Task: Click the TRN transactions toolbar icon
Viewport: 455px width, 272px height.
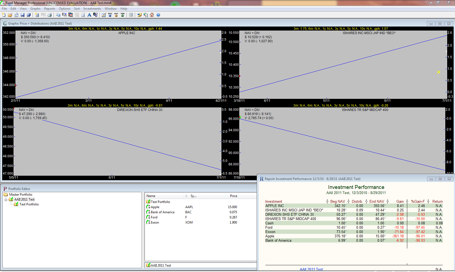Action: click(x=122, y=15)
